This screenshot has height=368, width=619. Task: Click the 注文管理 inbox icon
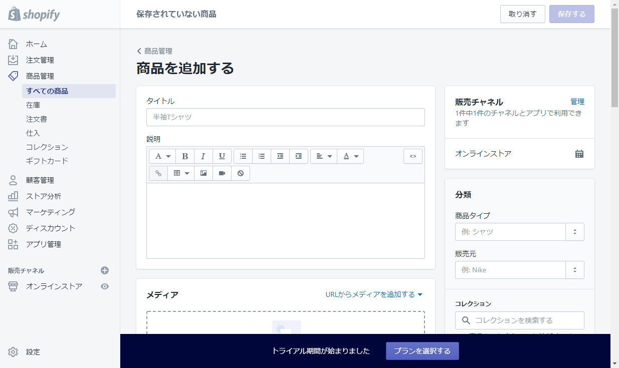click(14, 60)
